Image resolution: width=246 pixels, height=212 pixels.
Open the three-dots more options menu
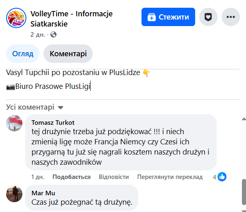pos(231,17)
